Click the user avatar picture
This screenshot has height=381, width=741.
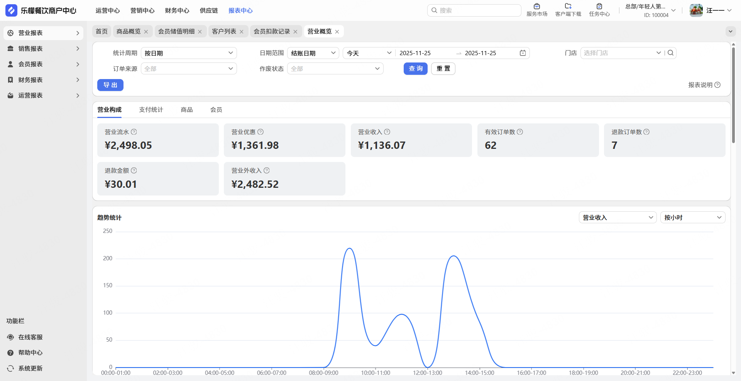(696, 10)
